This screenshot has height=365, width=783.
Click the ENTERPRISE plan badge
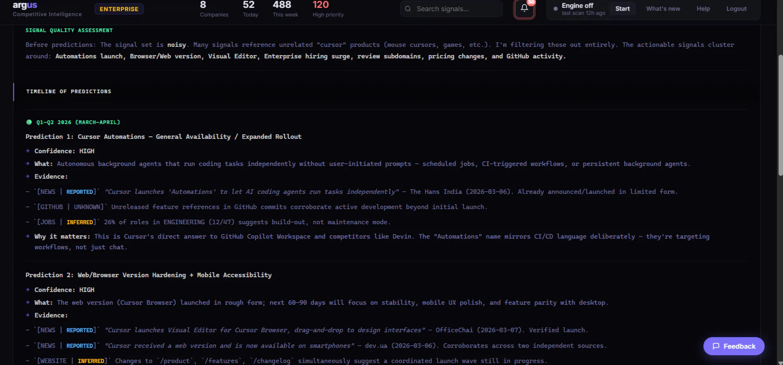(119, 9)
